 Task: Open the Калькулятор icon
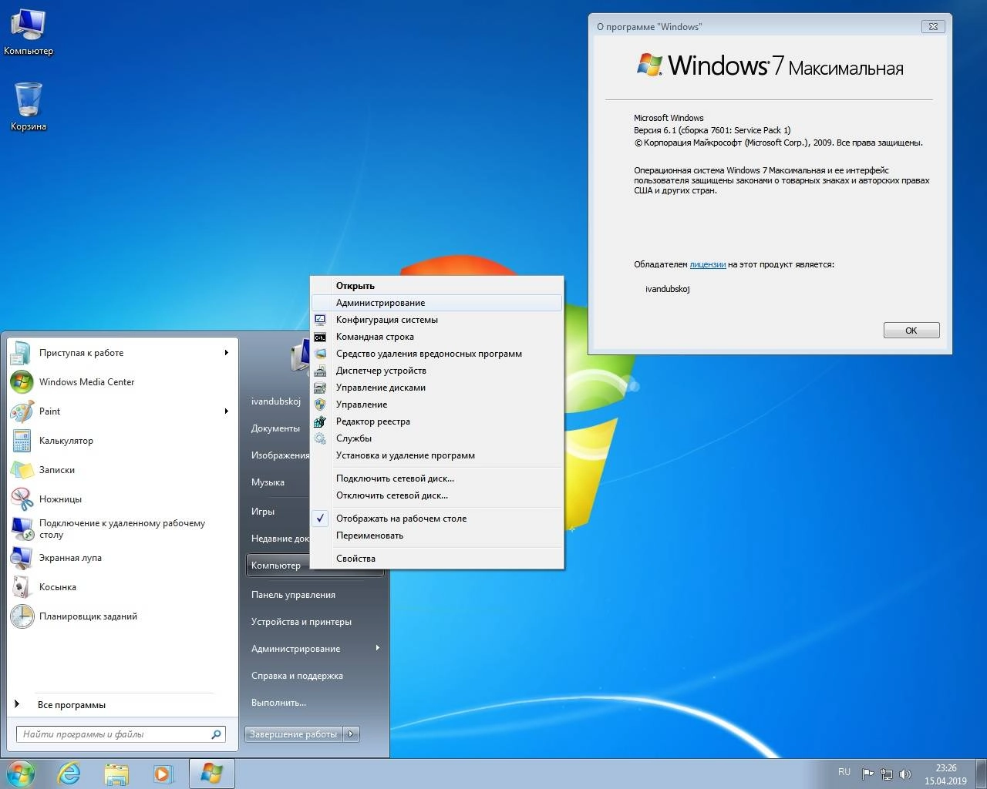[x=22, y=441]
